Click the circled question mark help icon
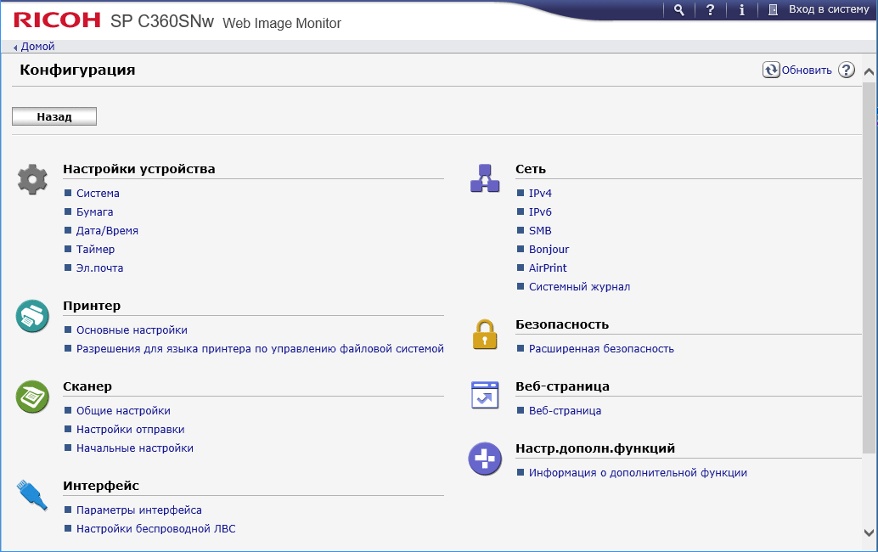 [x=846, y=70]
